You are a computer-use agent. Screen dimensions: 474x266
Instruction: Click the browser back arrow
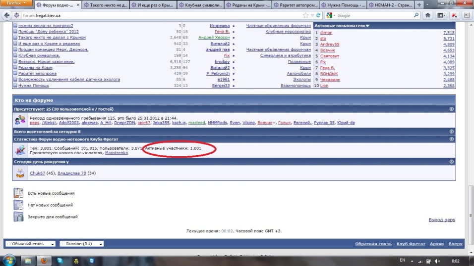tap(6, 15)
